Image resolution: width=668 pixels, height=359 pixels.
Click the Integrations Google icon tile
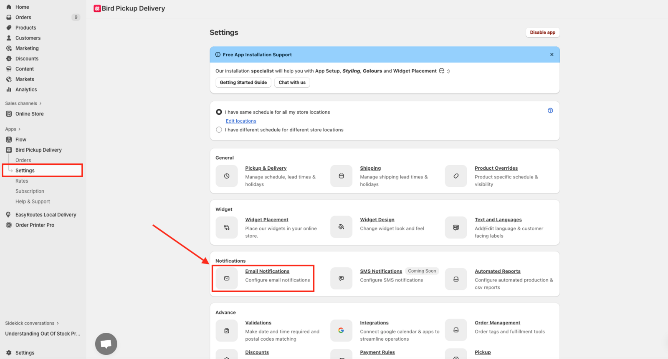[x=341, y=330]
